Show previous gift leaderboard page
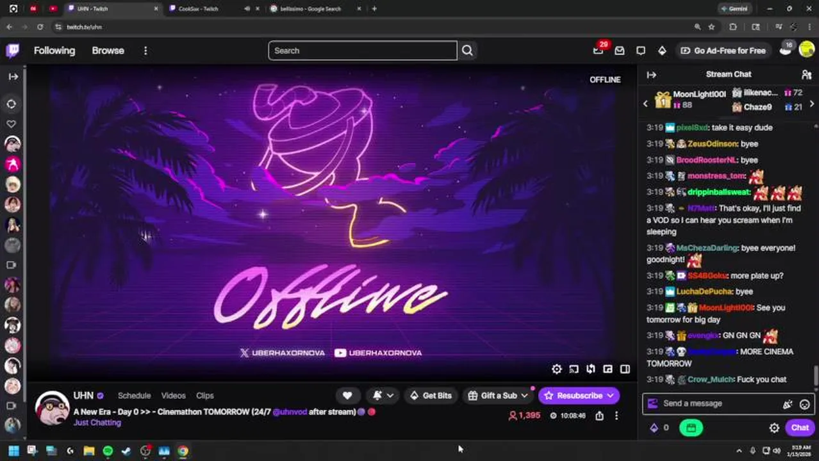This screenshot has width=819, height=461. (645, 104)
